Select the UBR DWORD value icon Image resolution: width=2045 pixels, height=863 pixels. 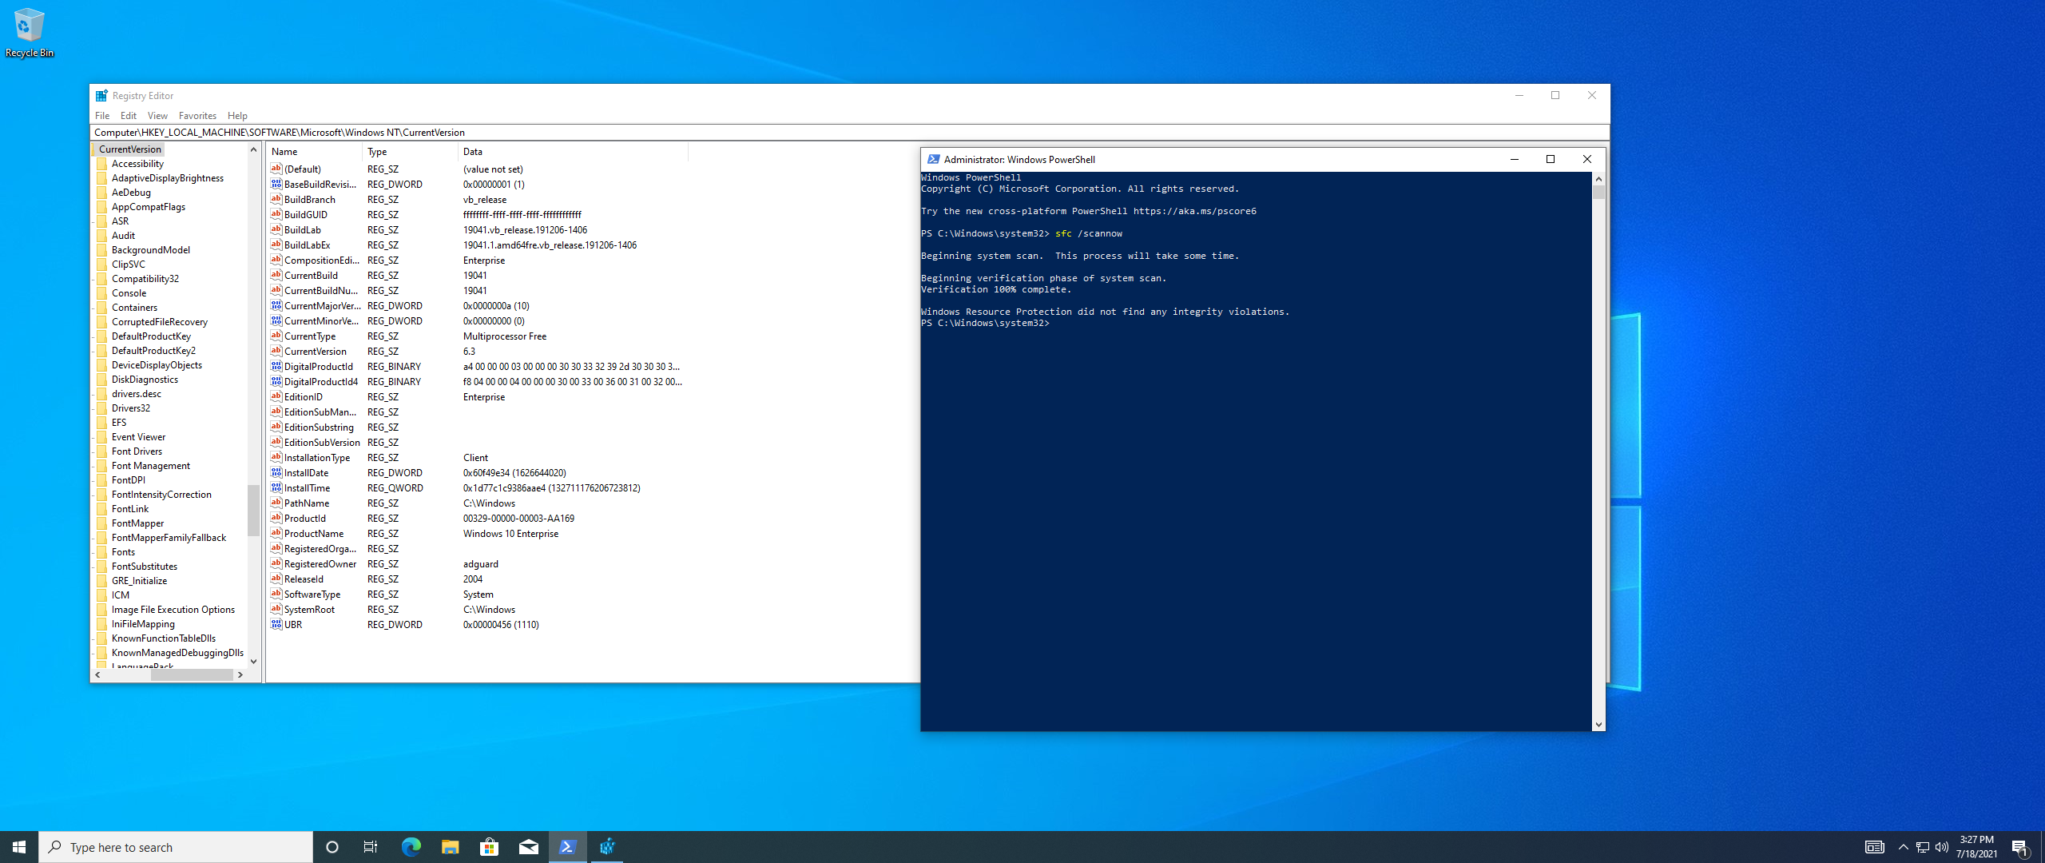[276, 624]
